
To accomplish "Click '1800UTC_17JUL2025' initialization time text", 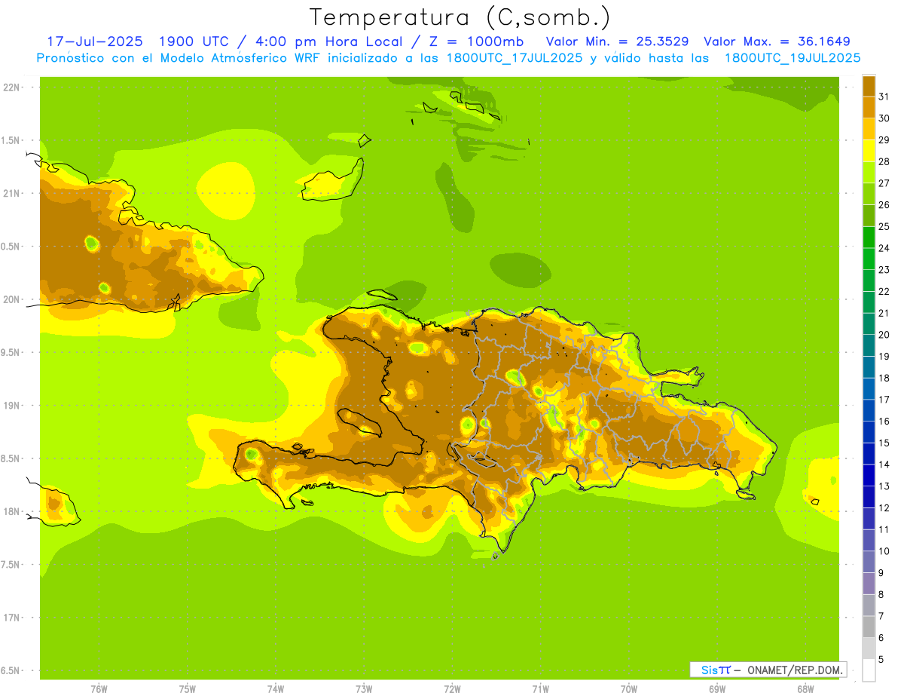I will [x=512, y=58].
